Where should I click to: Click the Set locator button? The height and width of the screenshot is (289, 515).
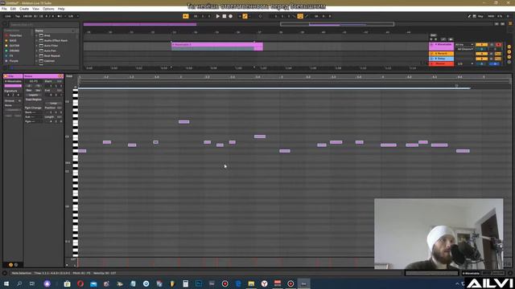pos(433,35)
